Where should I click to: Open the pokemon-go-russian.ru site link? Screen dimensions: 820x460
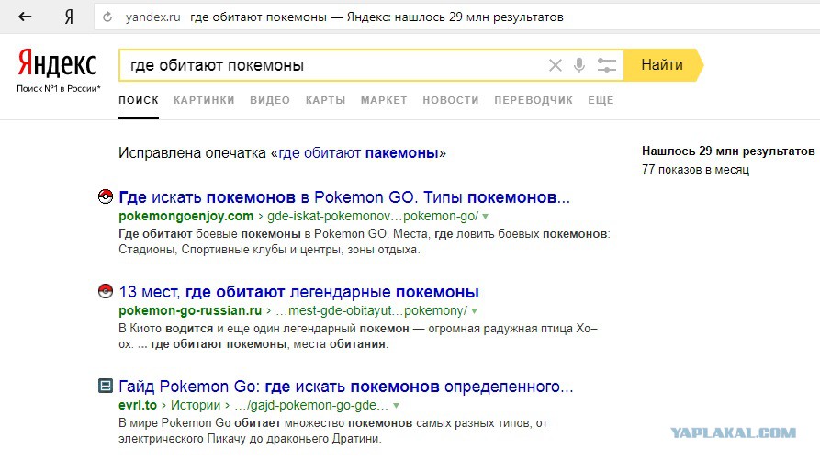(190, 310)
